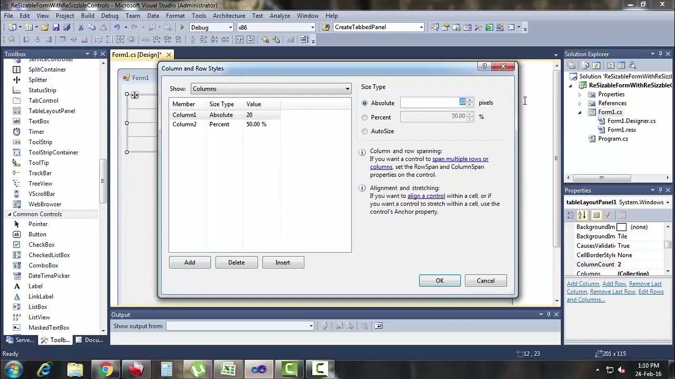Click Add Row link in Properties

614,284
